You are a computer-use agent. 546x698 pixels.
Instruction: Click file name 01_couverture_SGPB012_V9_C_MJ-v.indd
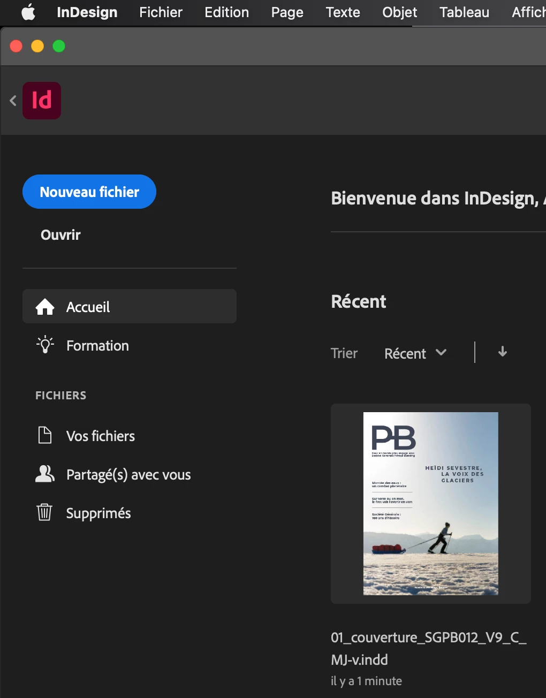429,648
